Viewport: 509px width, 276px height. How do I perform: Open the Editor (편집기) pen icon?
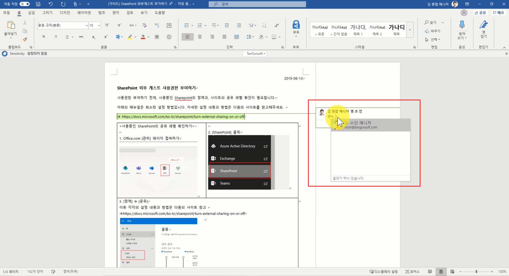click(x=484, y=25)
